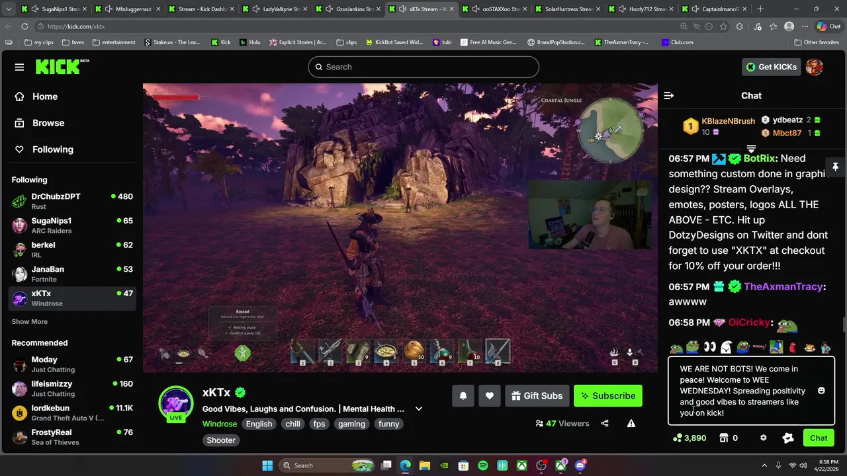The image size is (847, 476).
Task: Open a new browser tab plus button
Action: point(760,9)
